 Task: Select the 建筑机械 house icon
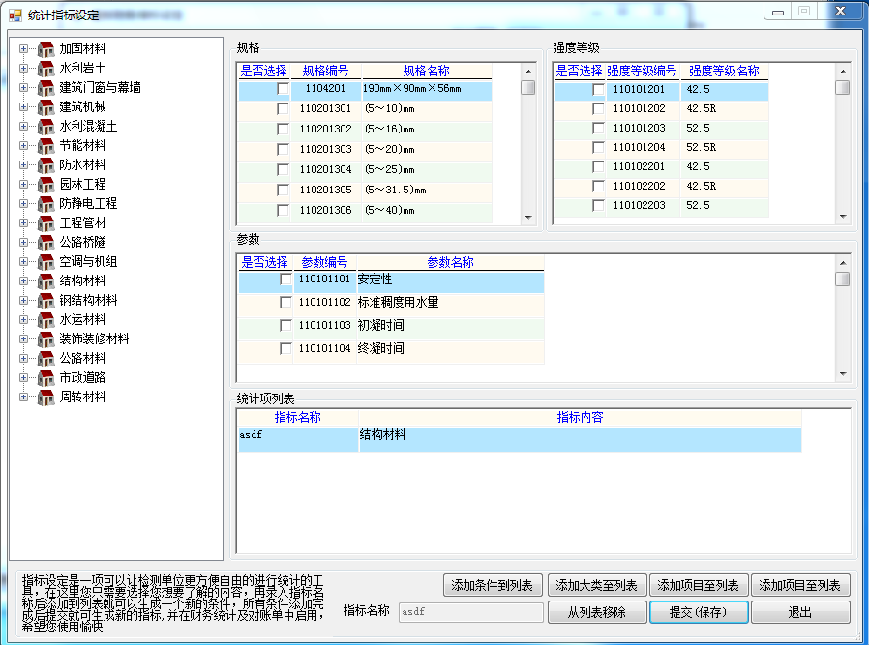tap(45, 107)
